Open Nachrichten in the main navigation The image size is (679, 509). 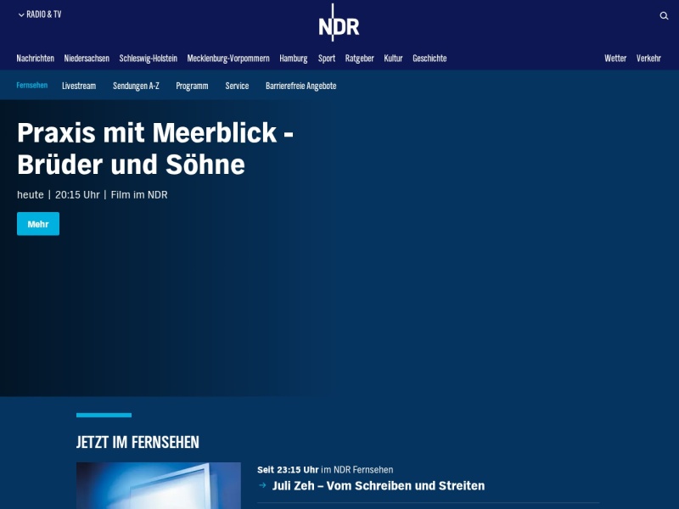[36, 59]
